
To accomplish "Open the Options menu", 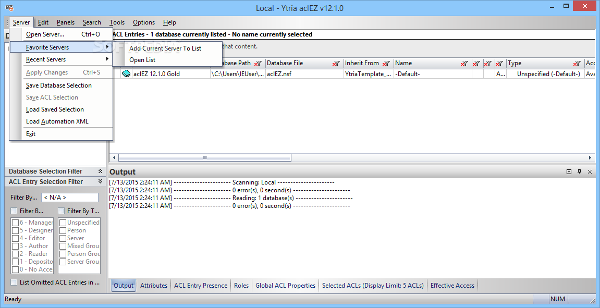I will pyautogui.click(x=144, y=22).
